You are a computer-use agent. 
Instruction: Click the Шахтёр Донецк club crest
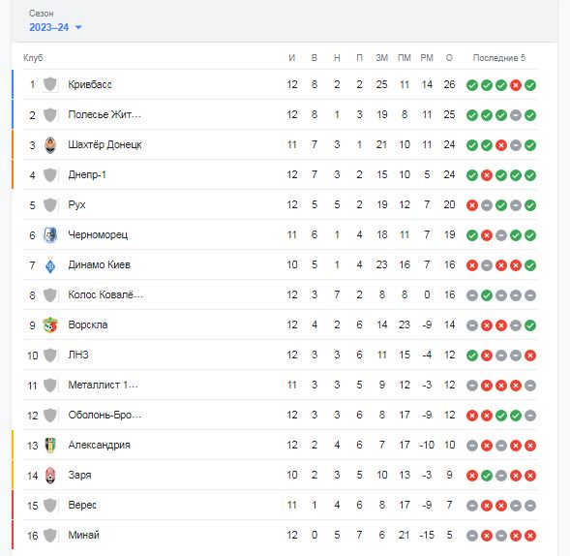tap(50, 145)
